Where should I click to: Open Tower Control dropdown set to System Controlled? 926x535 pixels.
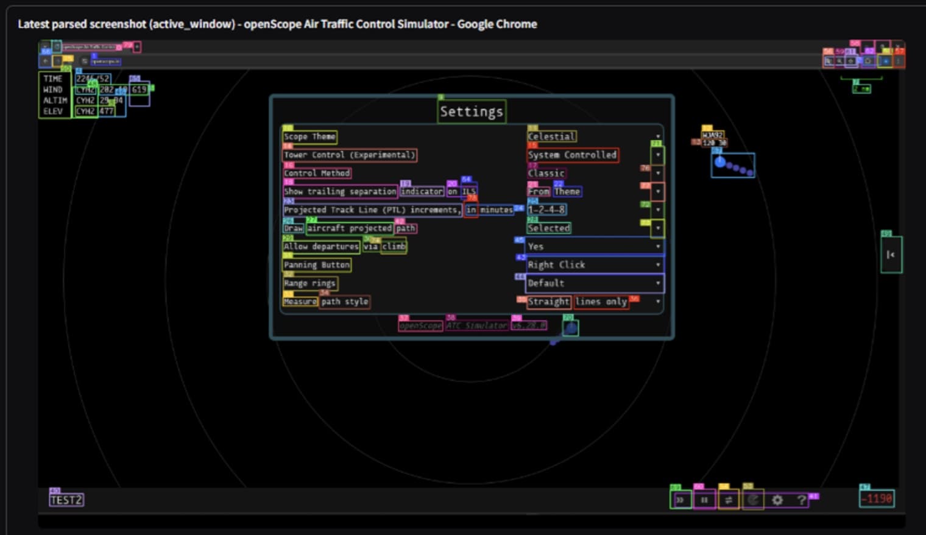(595, 155)
